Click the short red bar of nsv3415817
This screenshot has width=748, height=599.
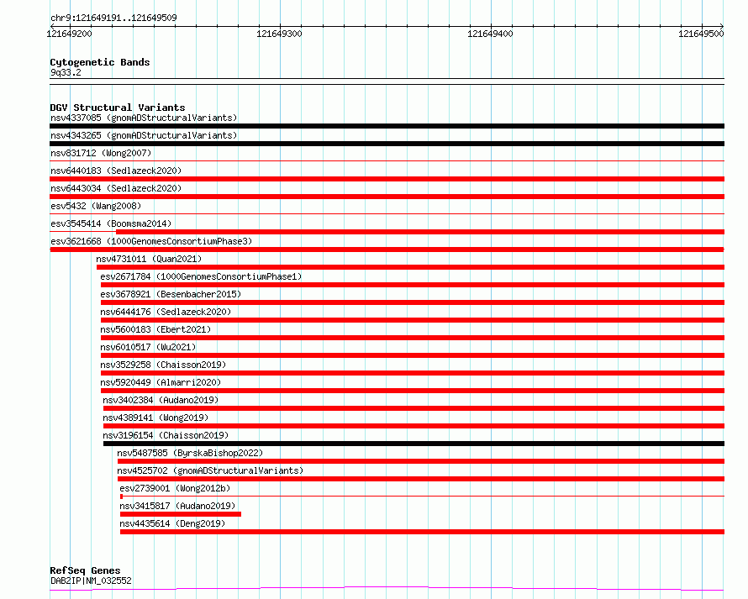point(181,514)
